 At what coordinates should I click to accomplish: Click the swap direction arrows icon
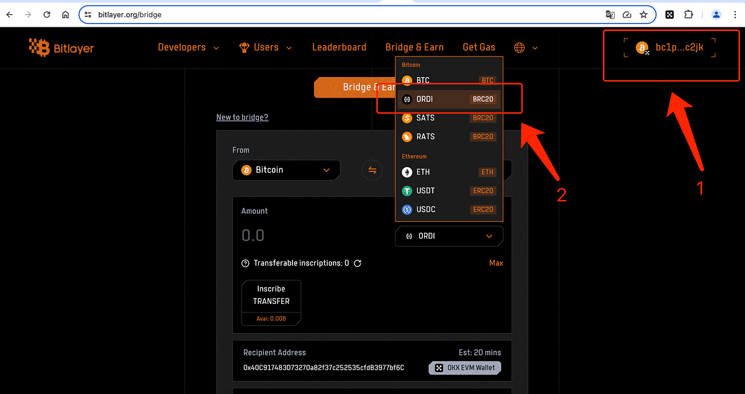point(372,170)
